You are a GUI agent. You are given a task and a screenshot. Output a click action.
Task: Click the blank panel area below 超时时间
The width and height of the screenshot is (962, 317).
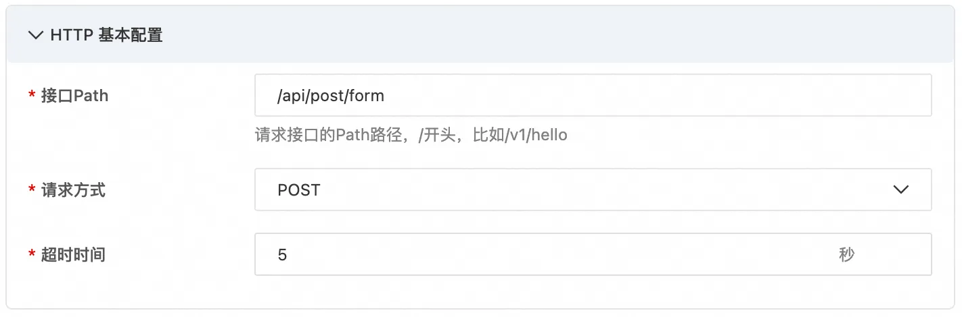pyautogui.click(x=480, y=293)
